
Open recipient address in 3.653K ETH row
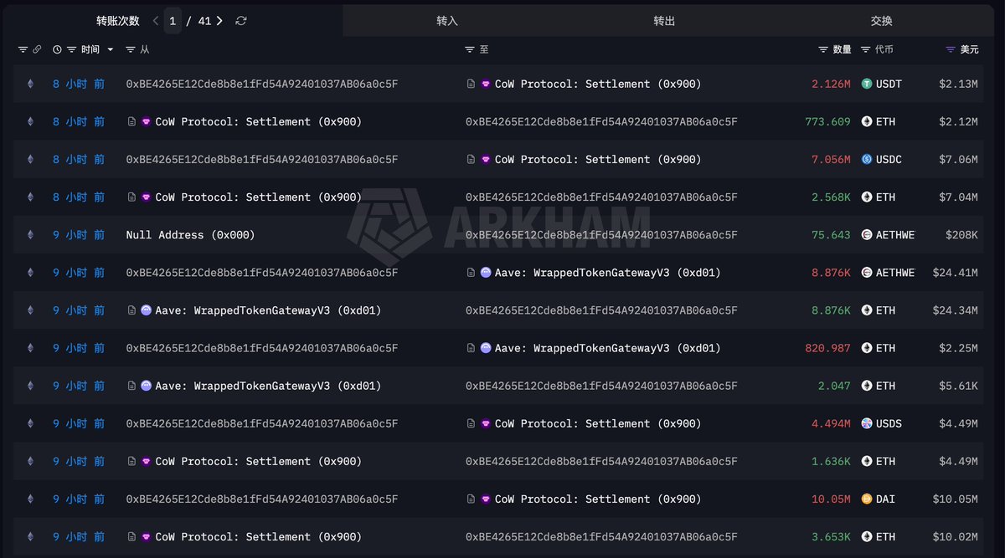(x=601, y=537)
